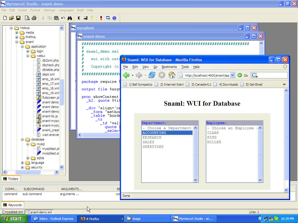Click the K toolbar icon
The image size is (298, 223).
tap(79, 18)
